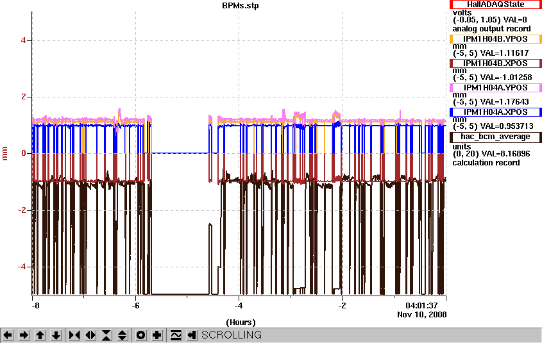Pan the plot up with arrow button
542x343 pixels.
40,335
